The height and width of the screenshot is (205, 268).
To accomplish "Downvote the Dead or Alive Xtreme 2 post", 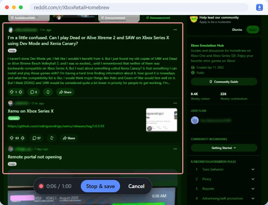I will click(20, 92).
